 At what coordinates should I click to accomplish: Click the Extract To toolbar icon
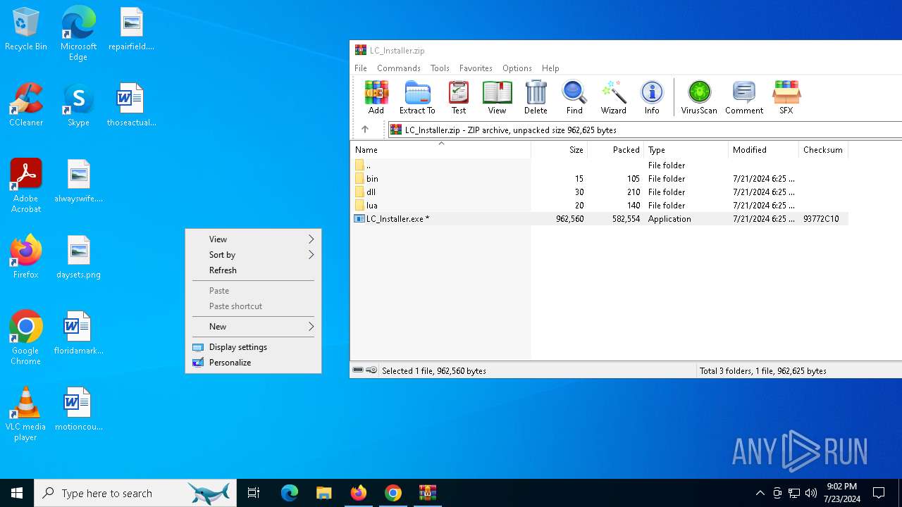click(417, 97)
